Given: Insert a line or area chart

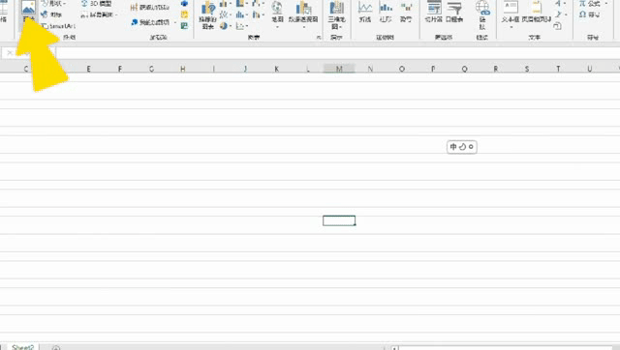Looking at the screenshot, I should click(225, 15).
